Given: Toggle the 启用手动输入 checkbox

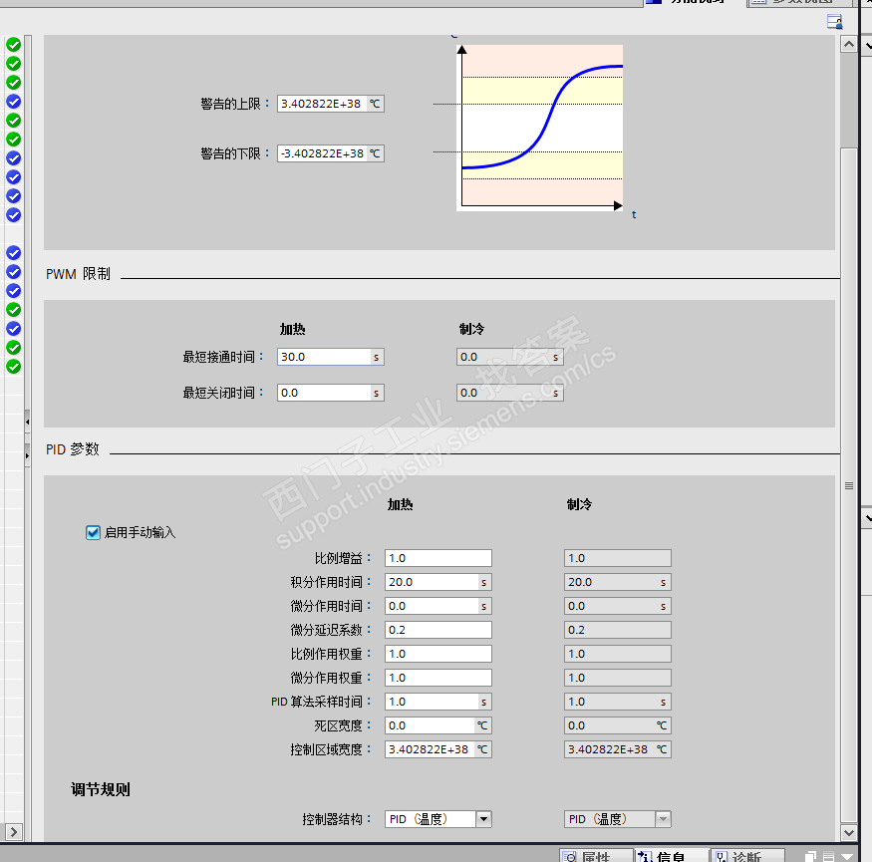Looking at the screenshot, I should tap(94, 532).
